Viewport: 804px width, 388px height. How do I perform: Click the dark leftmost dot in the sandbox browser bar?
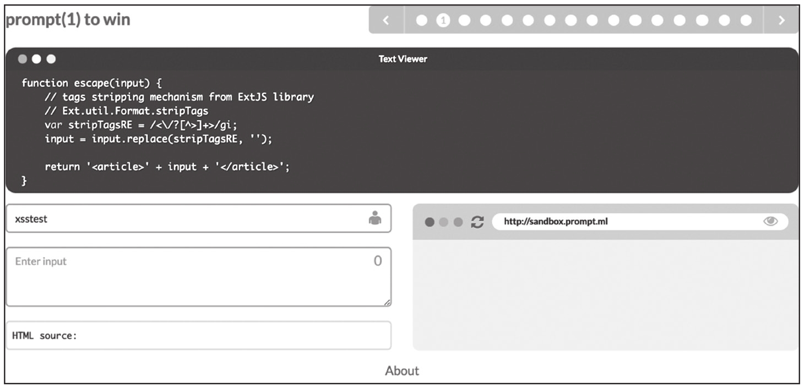coord(430,222)
